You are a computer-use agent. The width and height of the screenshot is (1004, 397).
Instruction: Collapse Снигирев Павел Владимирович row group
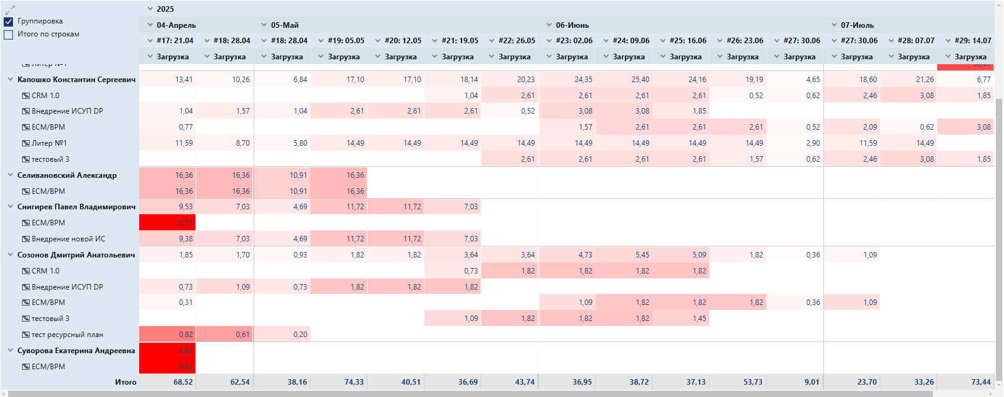tap(11, 207)
